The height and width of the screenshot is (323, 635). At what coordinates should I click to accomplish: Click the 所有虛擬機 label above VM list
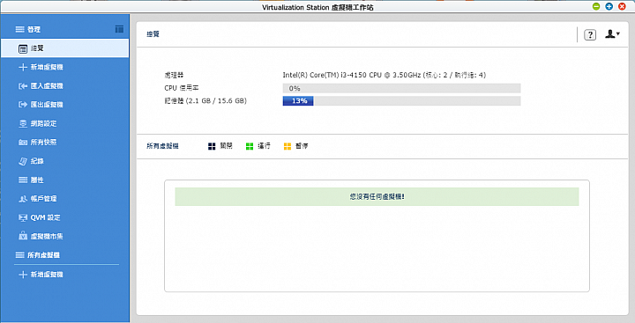point(162,146)
